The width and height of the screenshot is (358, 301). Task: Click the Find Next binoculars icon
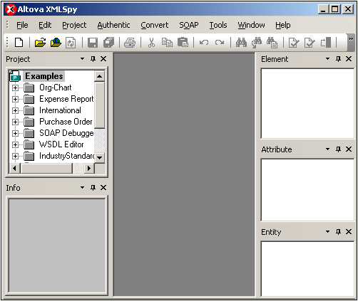(257, 43)
